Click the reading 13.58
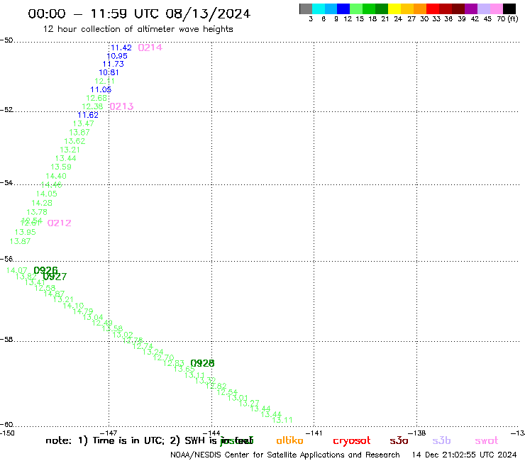The height and width of the screenshot is (461, 525). click(x=112, y=329)
